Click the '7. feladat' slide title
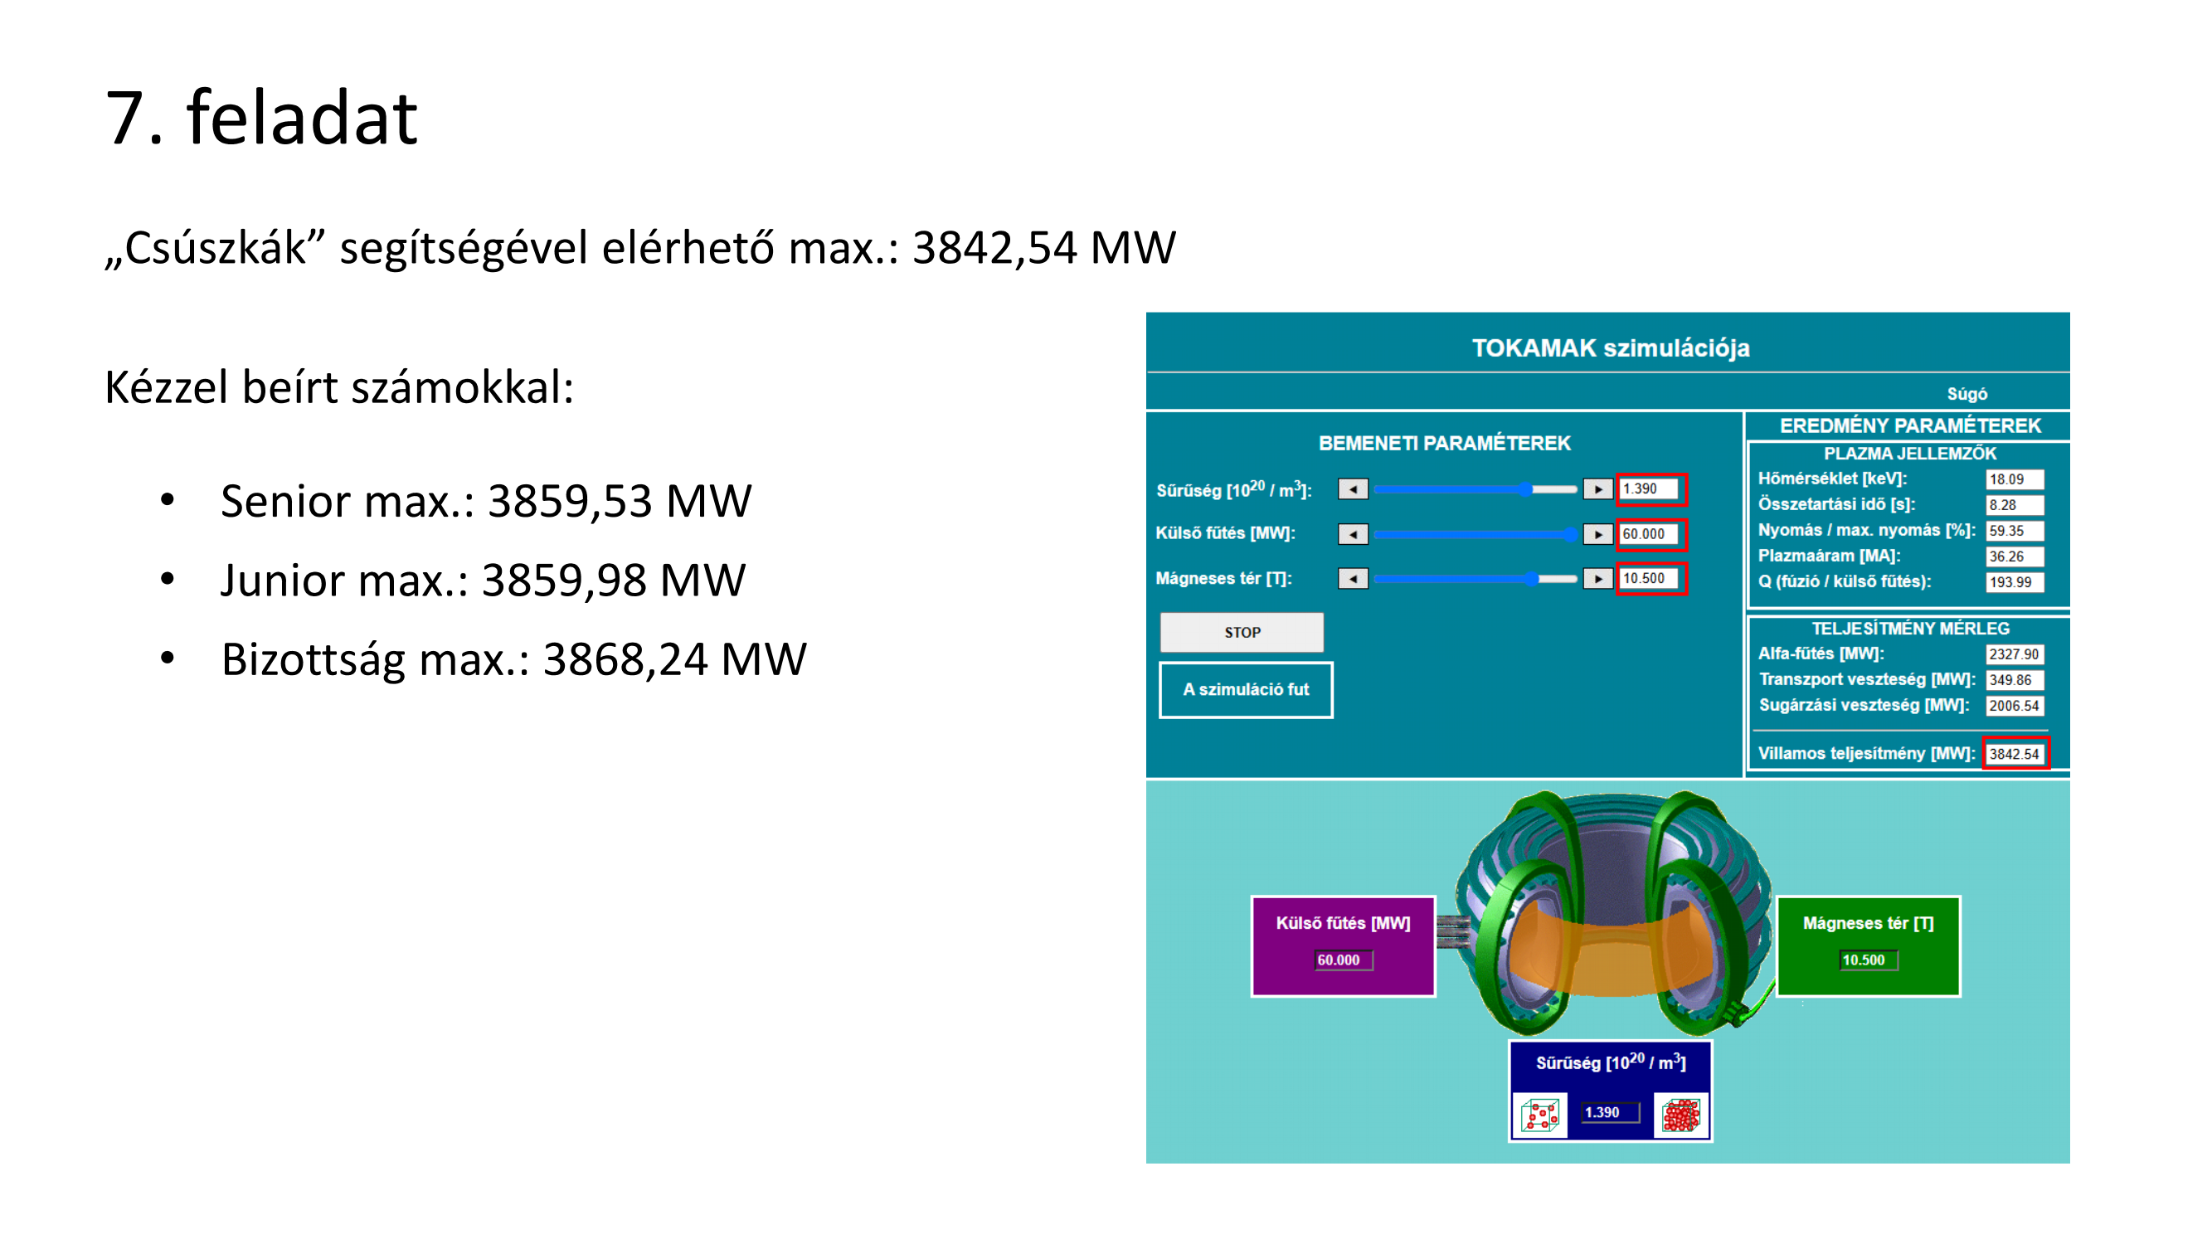2212x1244 pixels. tap(261, 117)
